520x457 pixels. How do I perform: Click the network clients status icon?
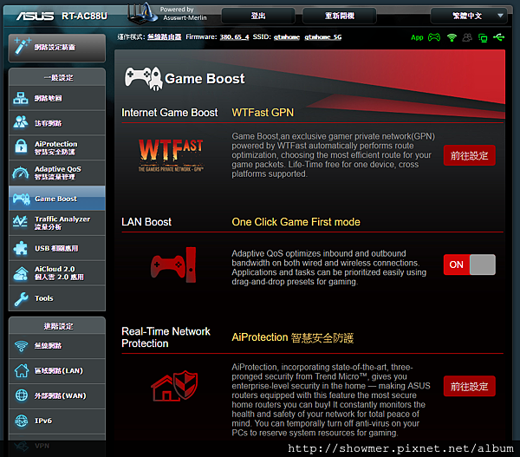tap(483, 38)
